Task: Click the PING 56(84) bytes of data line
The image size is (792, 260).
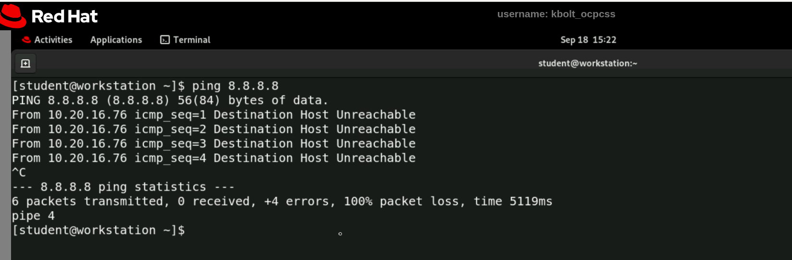Action: (170, 100)
